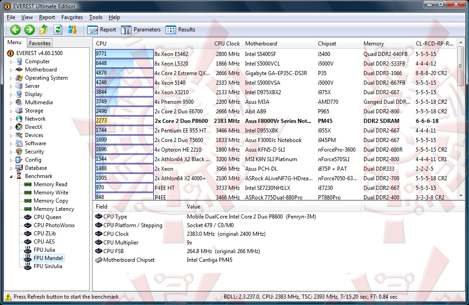Open the File menu

click(x=11, y=17)
